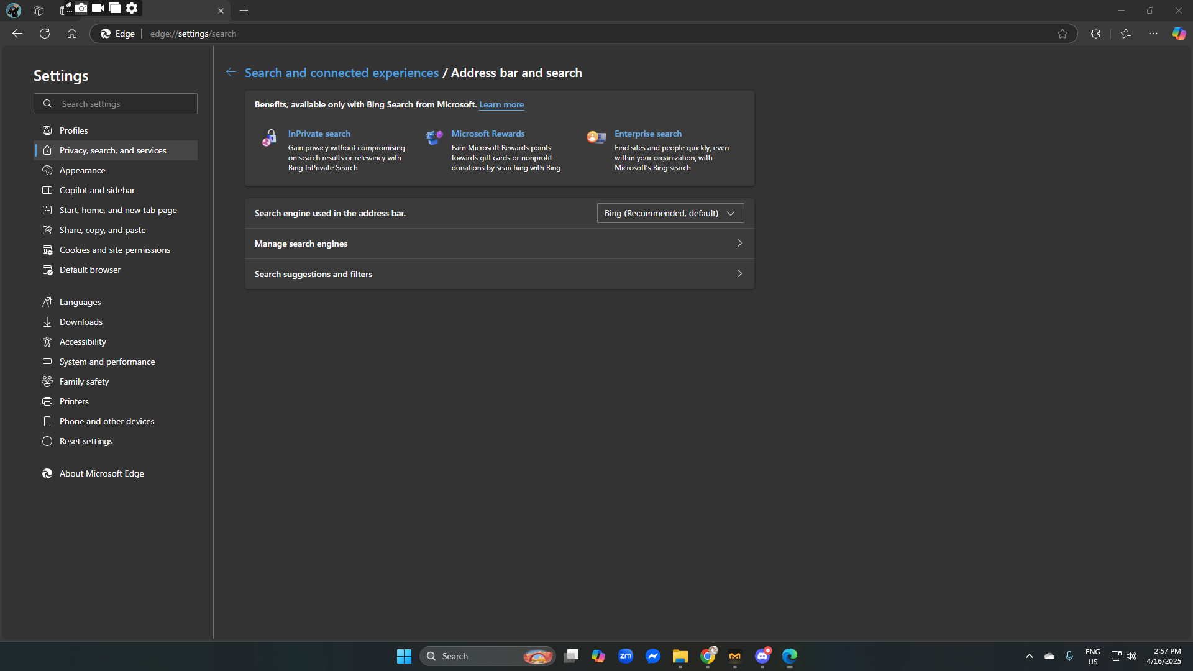1193x671 pixels.
Task: Click back arrow beside breadcrumb
Action: [231, 73]
